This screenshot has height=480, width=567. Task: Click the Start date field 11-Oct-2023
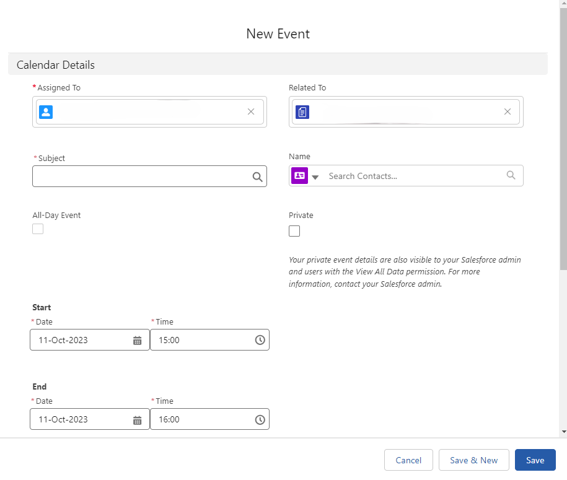point(90,340)
